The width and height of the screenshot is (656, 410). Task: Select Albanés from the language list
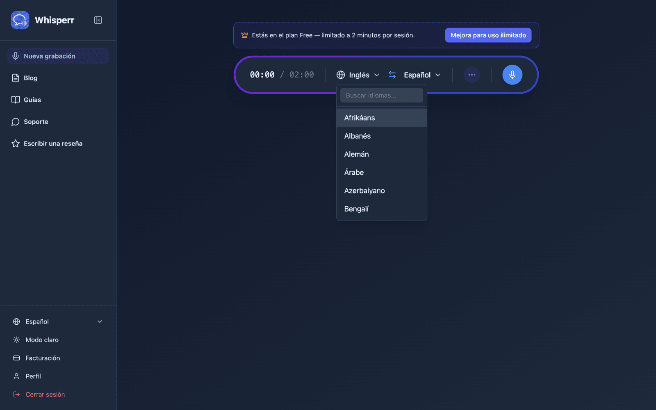pyautogui.click(x=382, y=136)
